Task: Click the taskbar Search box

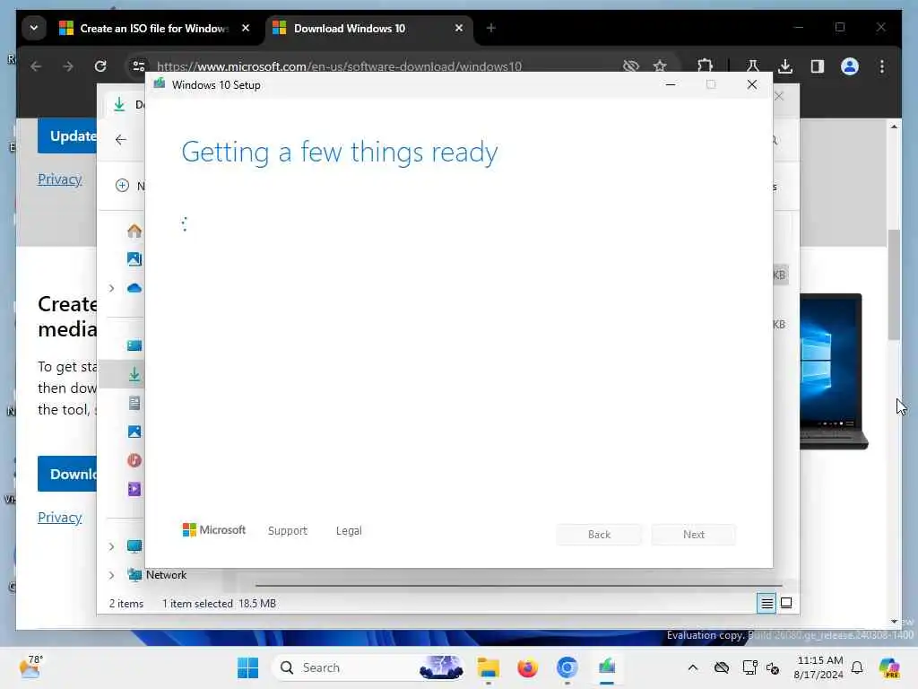Action: pos(368,667)
